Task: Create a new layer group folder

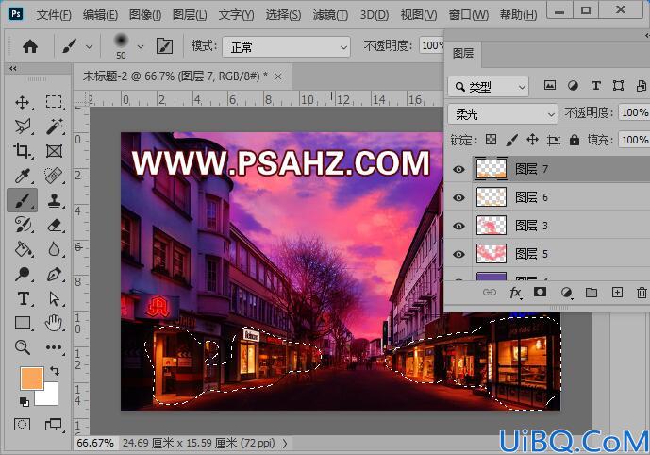Action: (592, 293)
